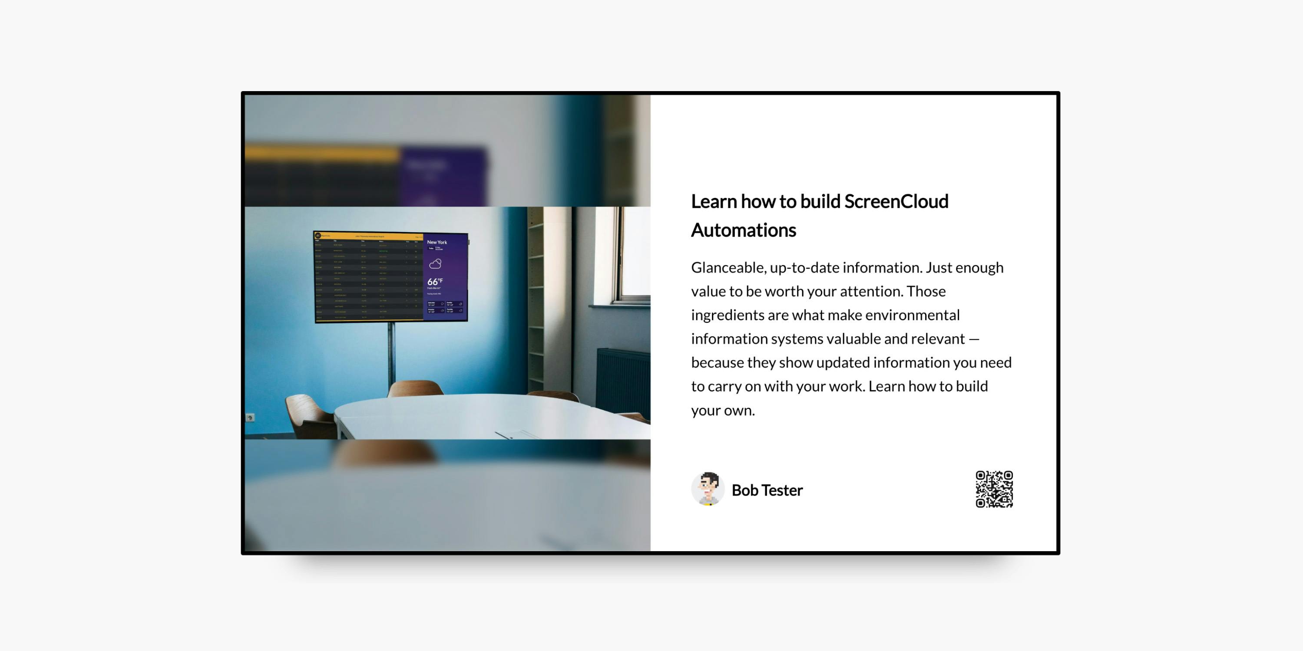Click the headline 'Learn how to build ScreenCloud Automations'
1303x651 pixels.
820,215
